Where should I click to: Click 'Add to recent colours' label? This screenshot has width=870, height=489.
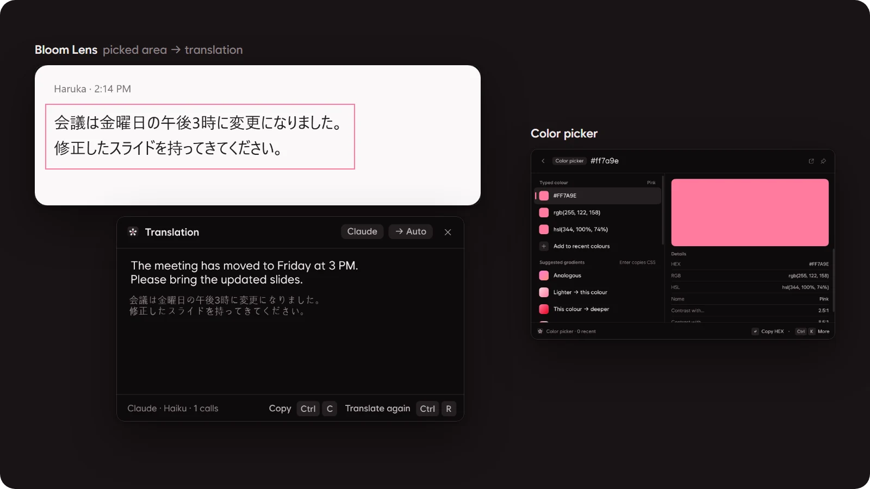[x=581, y=246]
